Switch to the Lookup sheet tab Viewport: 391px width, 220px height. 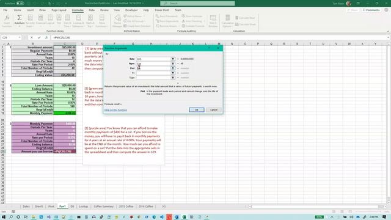84,207
